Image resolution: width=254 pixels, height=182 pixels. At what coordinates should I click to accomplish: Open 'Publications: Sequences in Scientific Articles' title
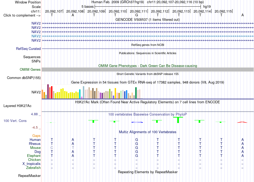tap(148, 53)
